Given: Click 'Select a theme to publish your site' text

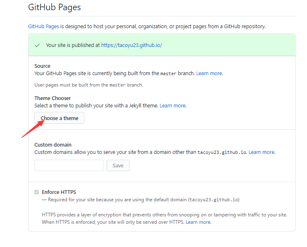Looking at the screenshot, I should click(96, 106).
